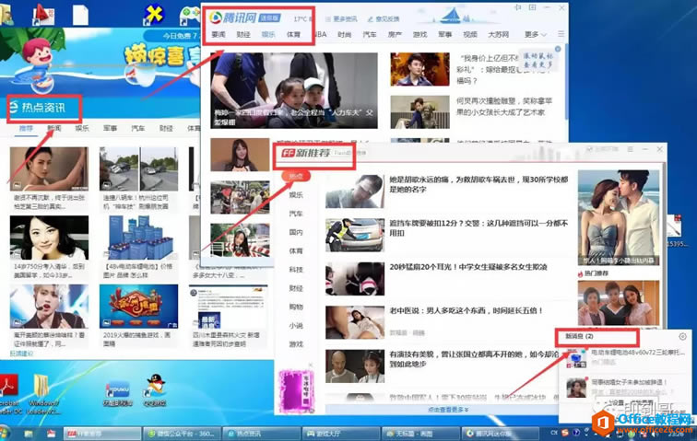697x441 pixels.
Task: Open the 遮挡车牌要被扣12分 headline
Action: click(x=478, y=227)
